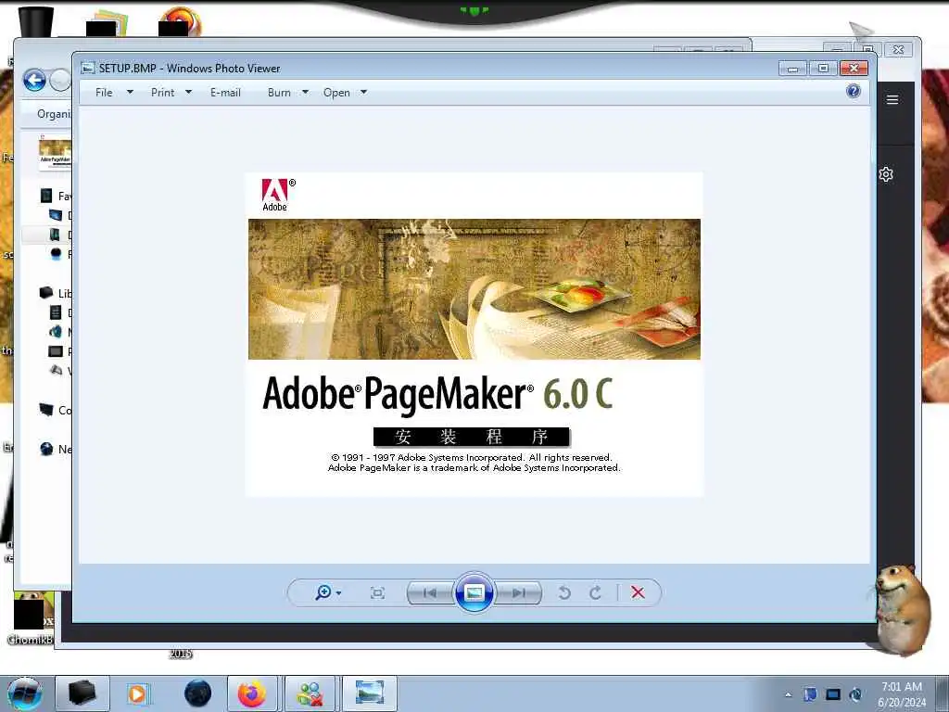Open the Open menu
949x712 pixels.
tap(336, 93)
